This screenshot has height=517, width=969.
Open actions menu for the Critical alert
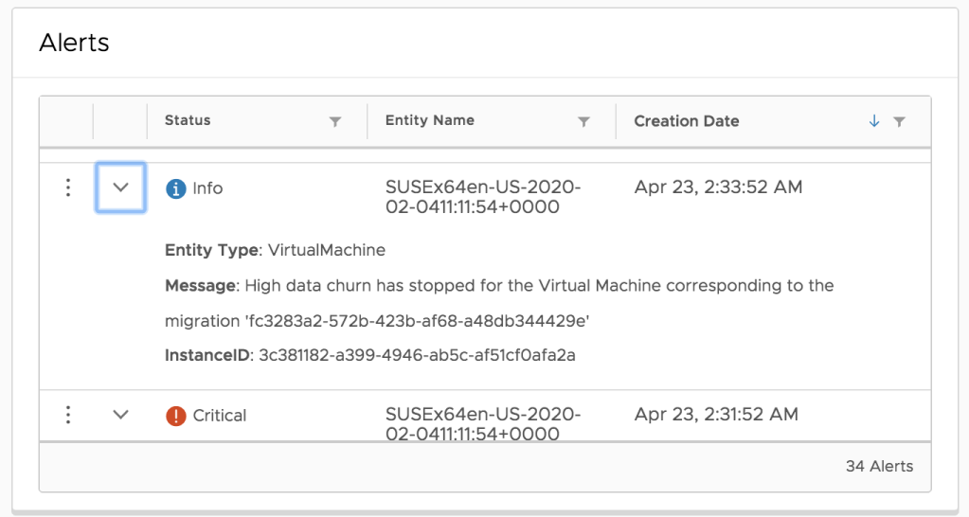coord(67,415)
